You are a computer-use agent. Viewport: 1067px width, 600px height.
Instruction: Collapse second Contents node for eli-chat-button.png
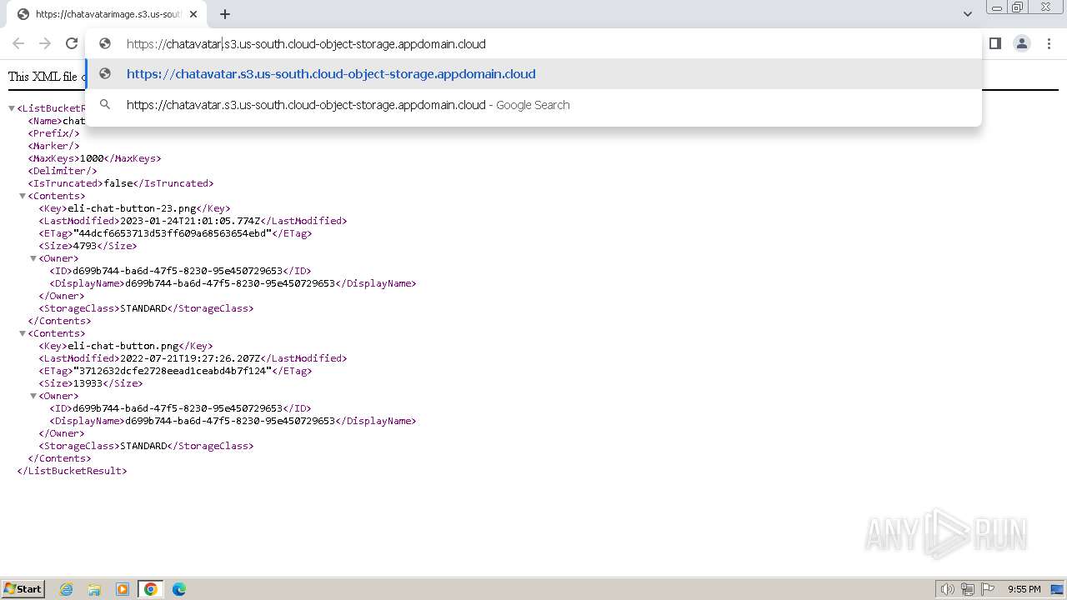(23, 333)
